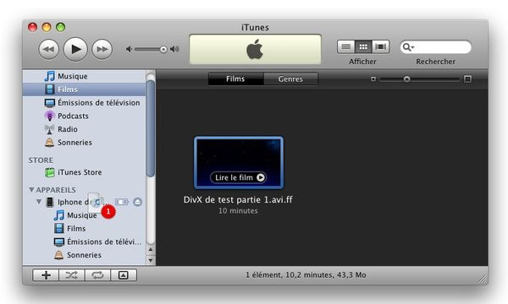Click the sidebar scroll down arrow
The width and height of the screenshot is (508, 304).
(x=151, y=260)
